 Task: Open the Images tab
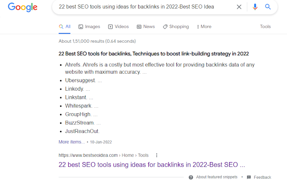click(89, 26)
